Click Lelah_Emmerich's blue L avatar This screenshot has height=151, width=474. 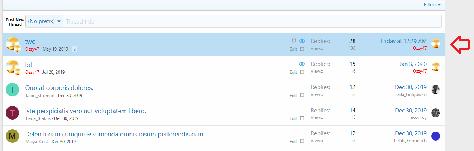point(436,136)
